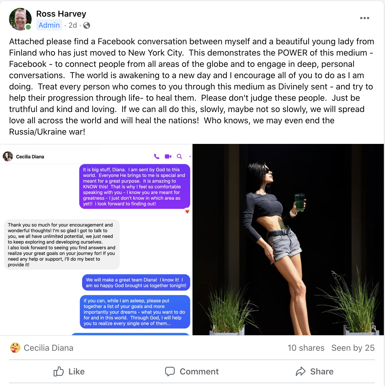The height and width of the screenshot is (386, 385).
Task: Click the search icon in chat header
Action: click(x=179, y=156)
